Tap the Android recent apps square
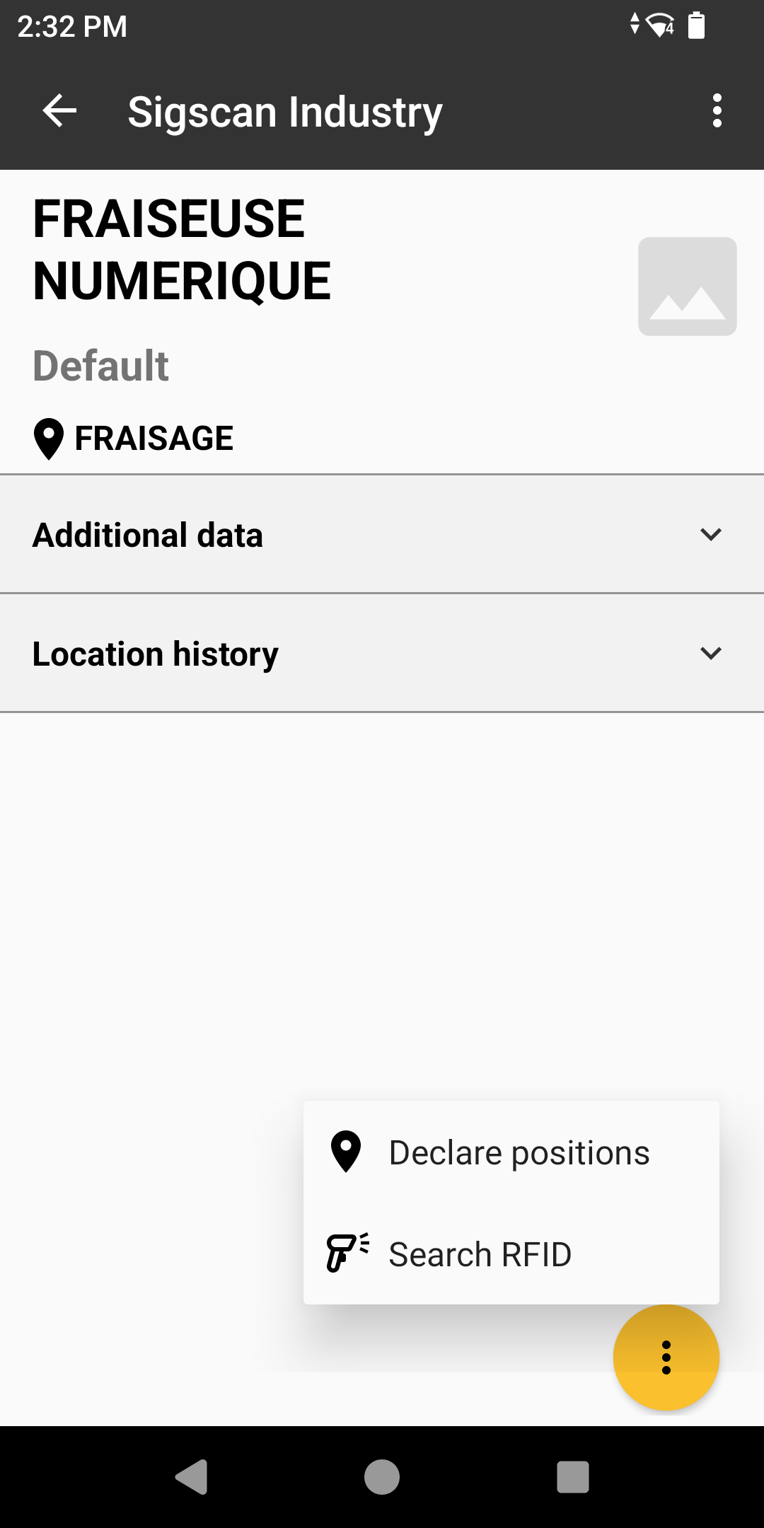This screenshot has width=764, height=1528. [573, 1477]
